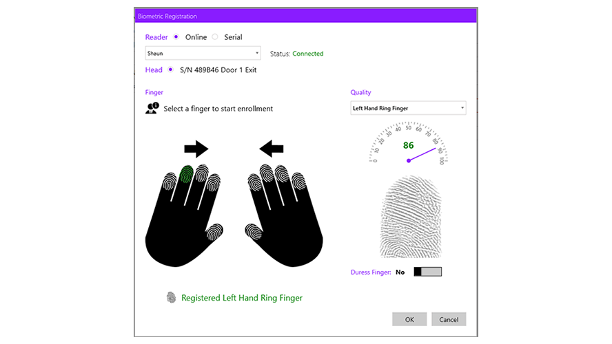Viewport: 612px width, 344px height.
Task: Click the scanned fingerprint preview image
Action: pyautogui.click(x=411, y=217)
